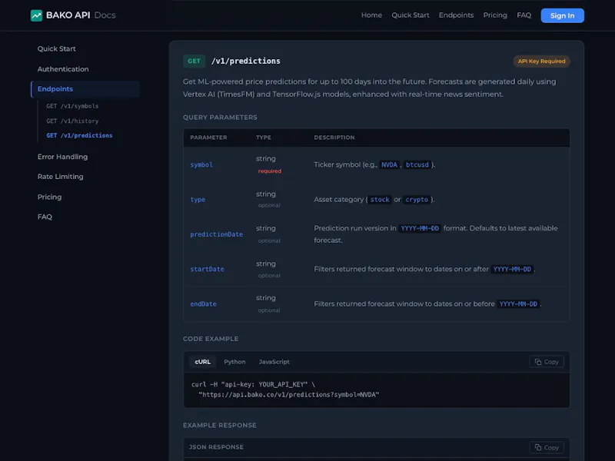Click Copy button for the code example

(547, 362)
